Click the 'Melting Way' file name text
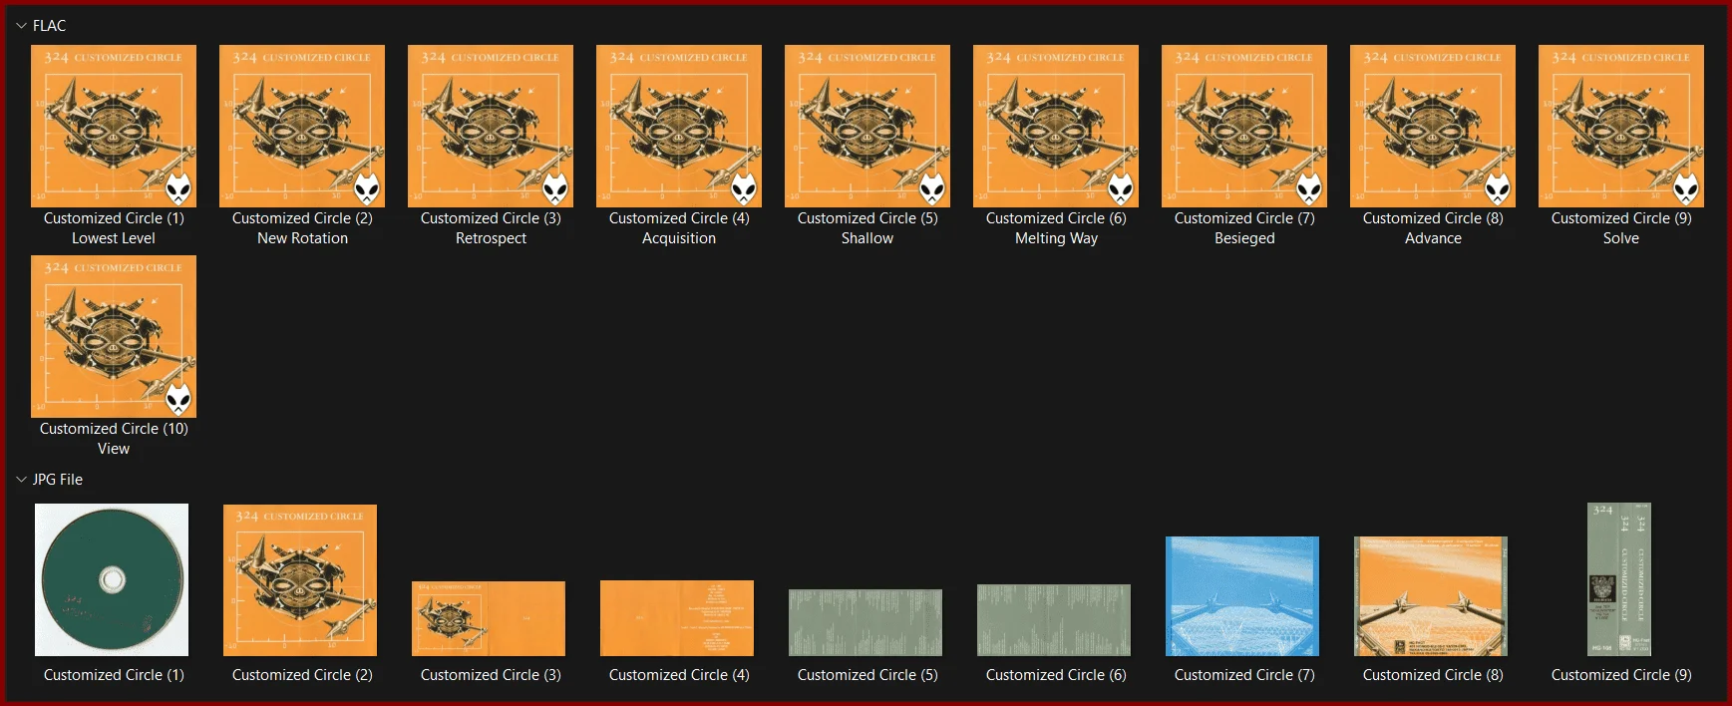Screen dimensions: 1732x706 click(1056, 238)
